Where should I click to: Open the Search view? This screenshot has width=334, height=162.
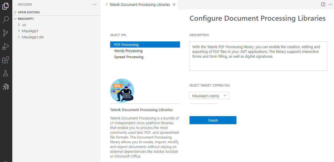[6, 19]
